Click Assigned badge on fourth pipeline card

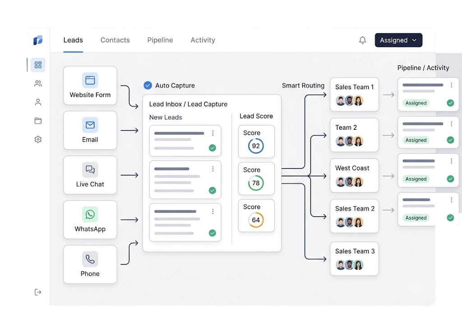[x=416, y=218]
